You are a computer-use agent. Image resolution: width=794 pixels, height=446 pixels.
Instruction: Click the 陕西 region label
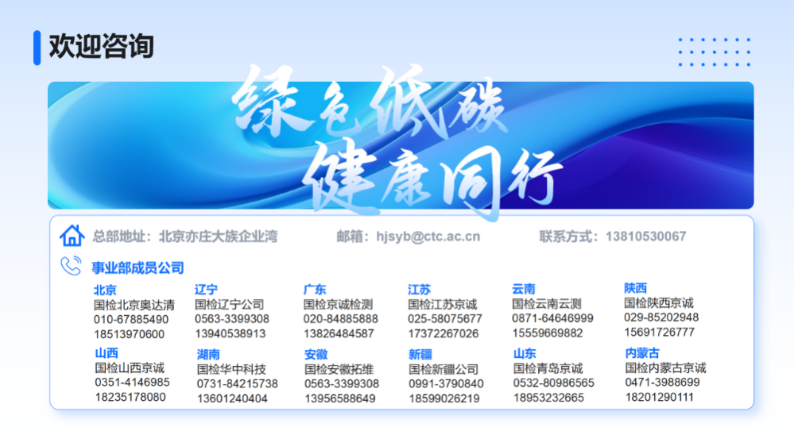[636, 288]
